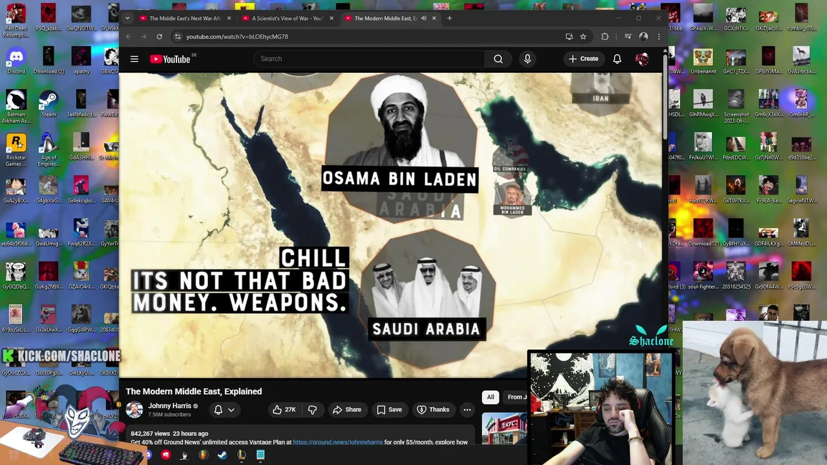Viewport: 827px width, 465px height.
Task: Open Steam desktop shortcut
Action: (x=48, y=104)
